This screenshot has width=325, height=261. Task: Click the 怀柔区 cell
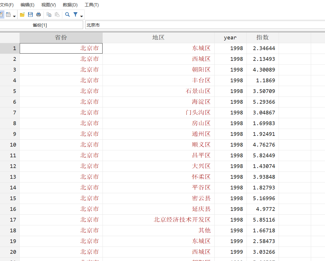[158, 177]
